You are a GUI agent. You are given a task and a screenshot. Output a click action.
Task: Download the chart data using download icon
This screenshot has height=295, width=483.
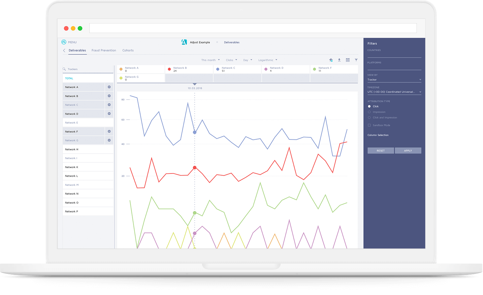339,60
